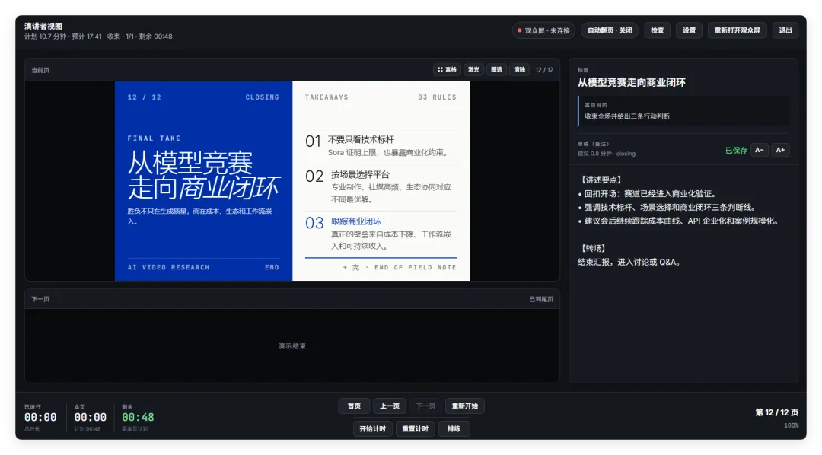Click the green 00:48 remaining timer
The width and height of the screenshot is (822, 455).
[138, 418]
